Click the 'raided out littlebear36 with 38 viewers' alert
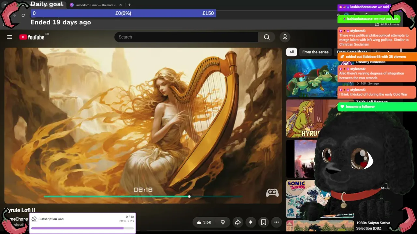The width and height of the screenshot is (417, 234). 377,57
